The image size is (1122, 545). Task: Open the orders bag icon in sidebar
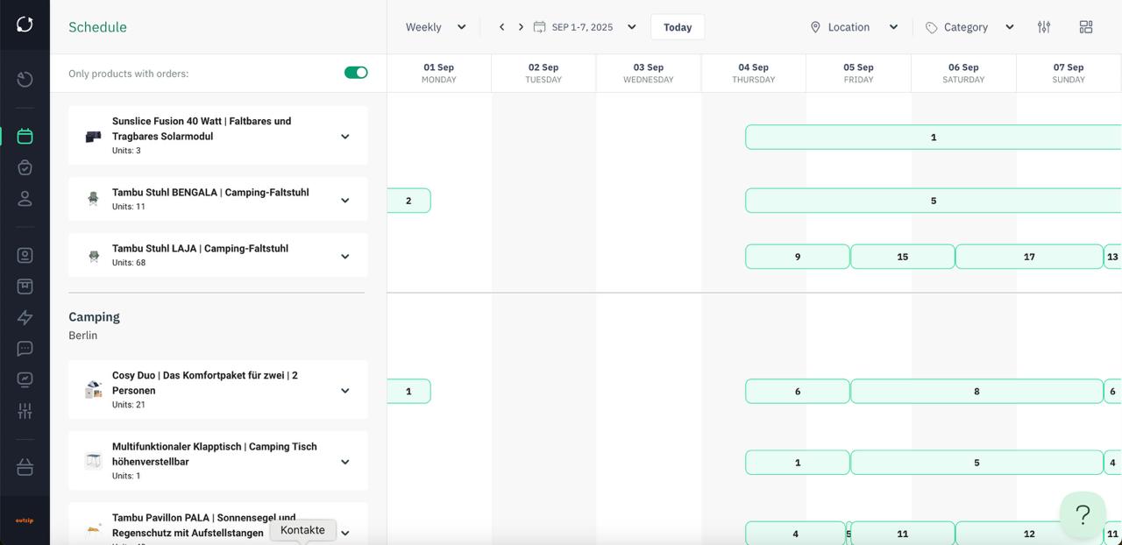[25, 166]
